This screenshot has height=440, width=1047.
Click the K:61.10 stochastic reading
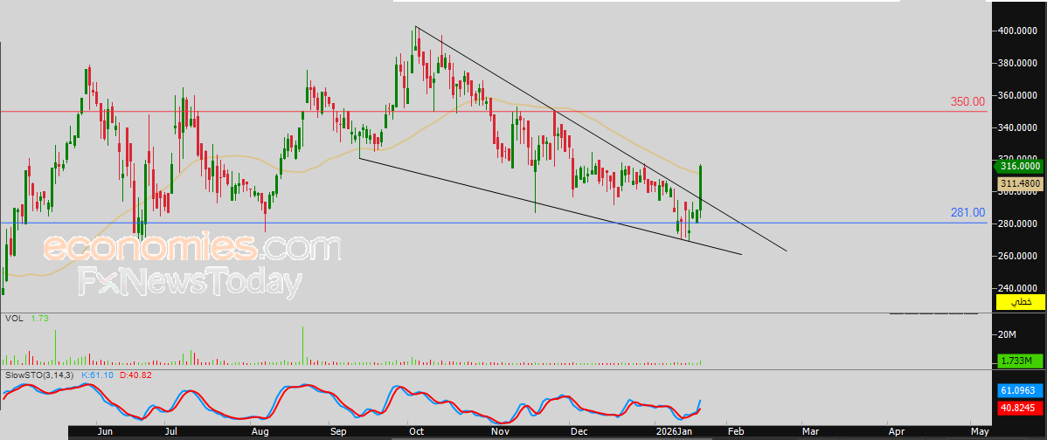96,375
